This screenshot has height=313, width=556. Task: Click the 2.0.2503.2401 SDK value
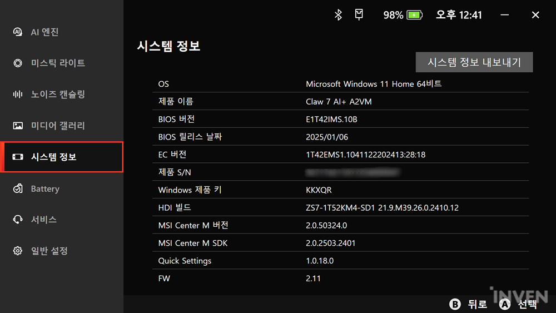tap(330, 243)
